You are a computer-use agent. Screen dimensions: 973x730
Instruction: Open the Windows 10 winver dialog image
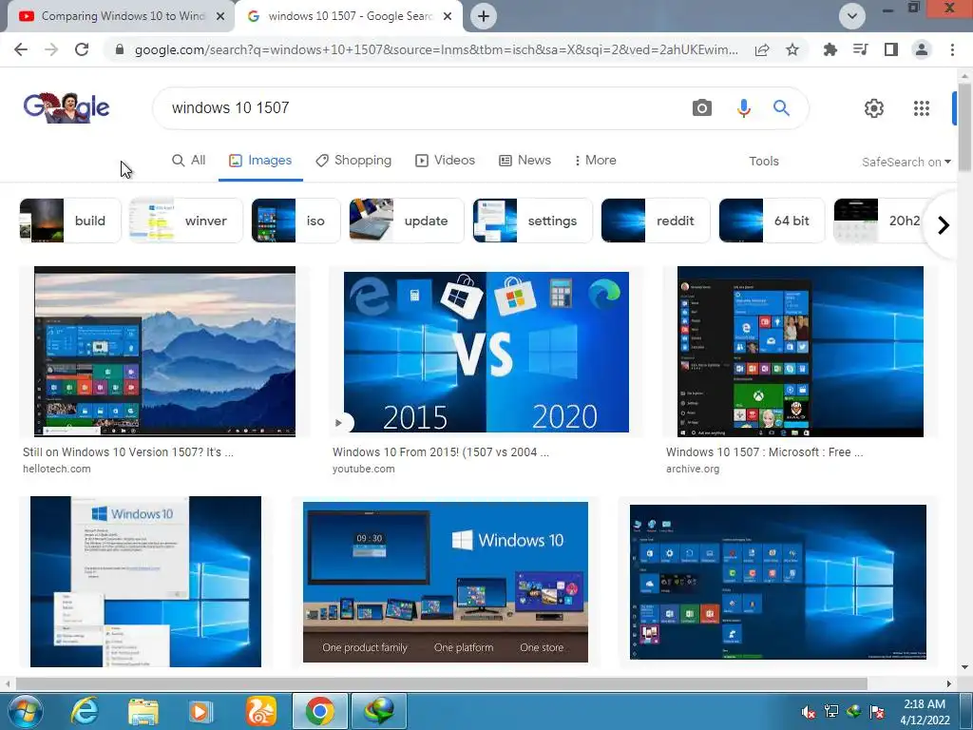(x=145, y=581)
